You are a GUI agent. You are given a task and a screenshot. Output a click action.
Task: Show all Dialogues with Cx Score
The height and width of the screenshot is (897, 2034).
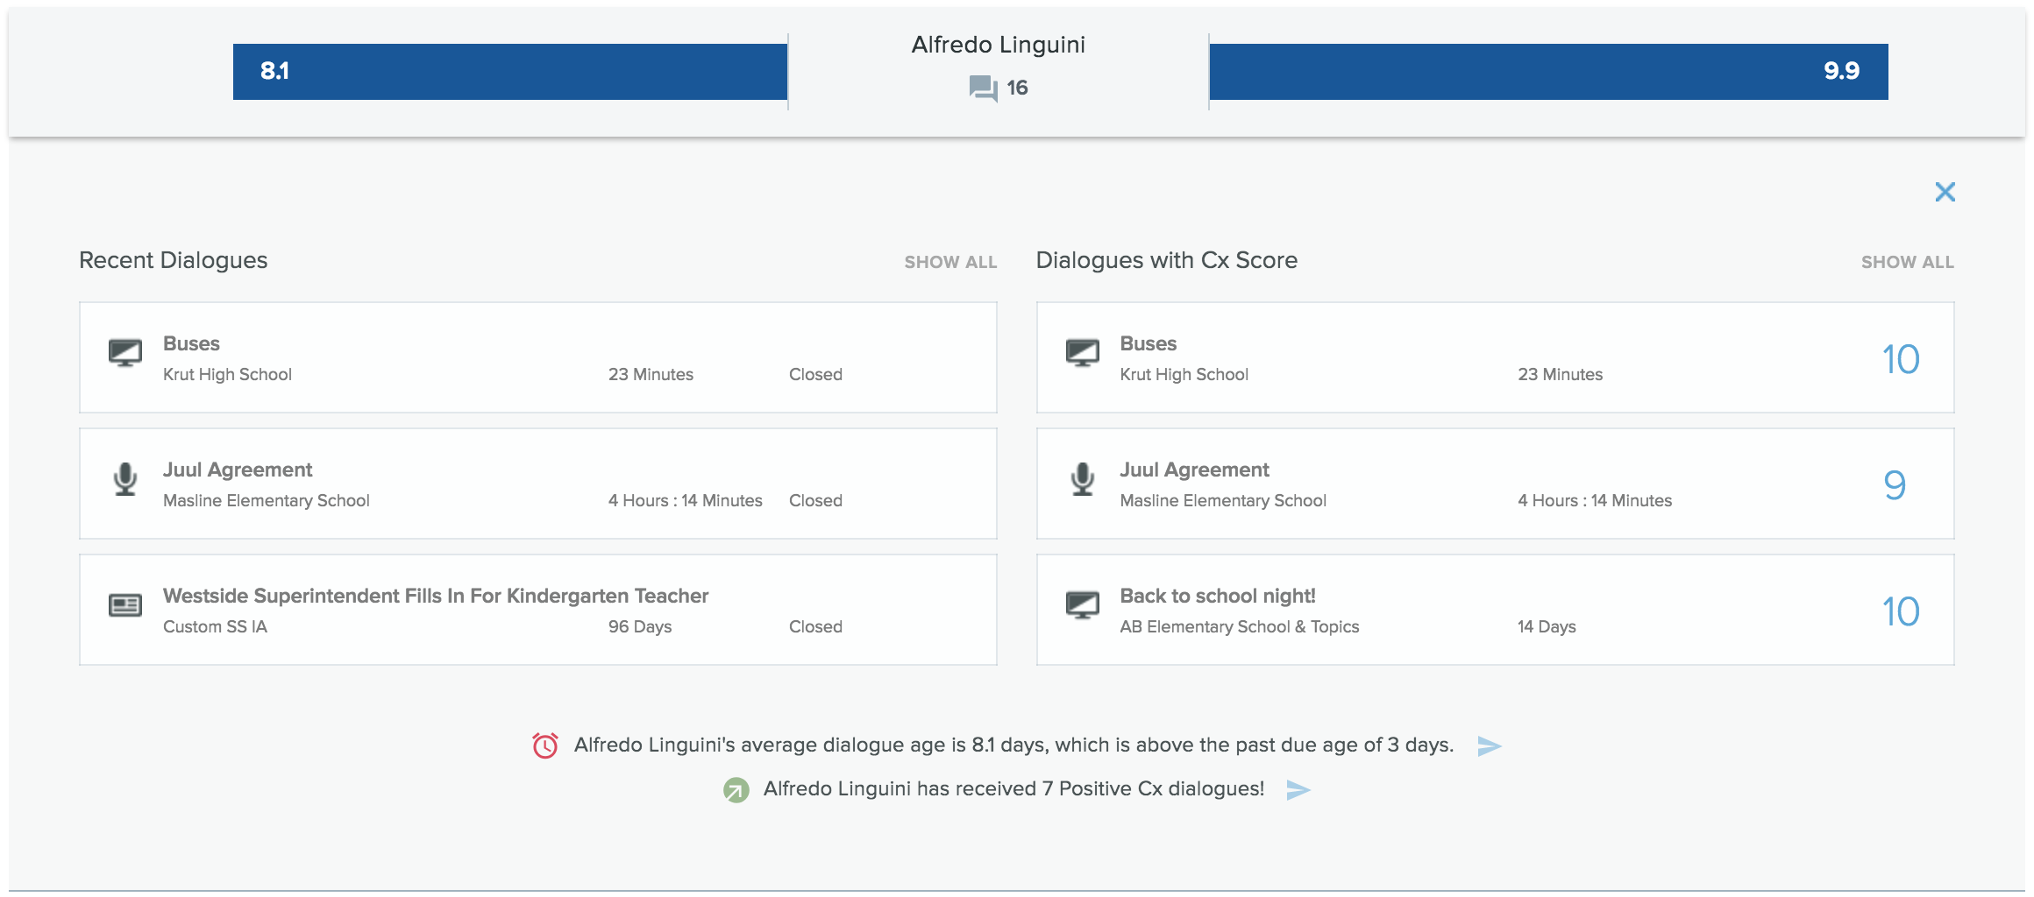click(x=1907, y=262)
